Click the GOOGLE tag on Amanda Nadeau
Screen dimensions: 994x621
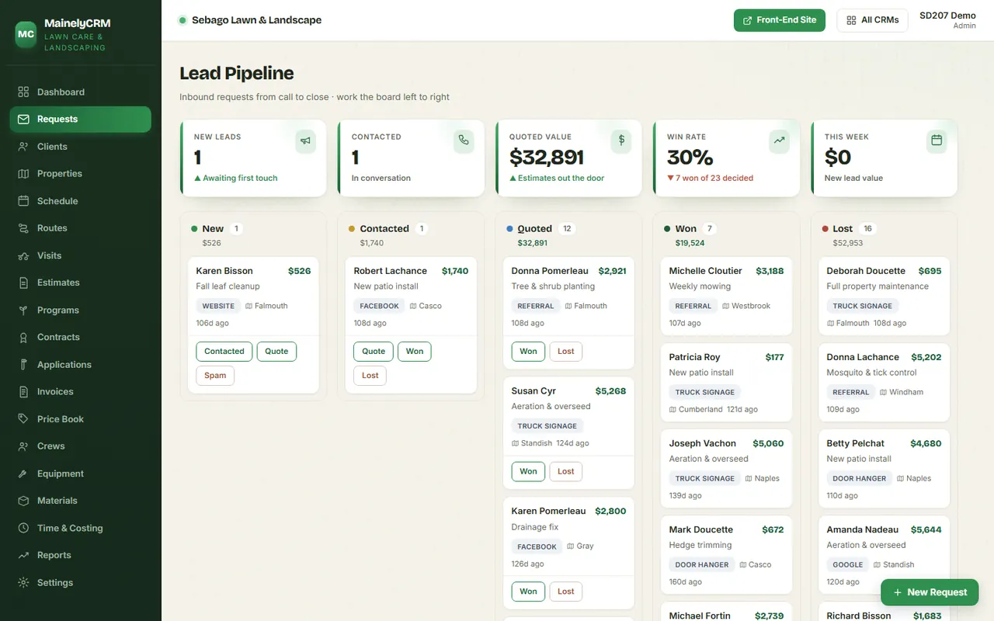pos(848,564)
